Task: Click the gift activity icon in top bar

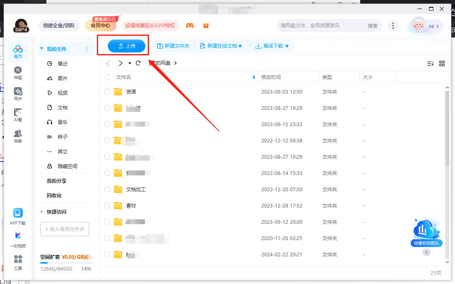Action: [x=206, y=25]
